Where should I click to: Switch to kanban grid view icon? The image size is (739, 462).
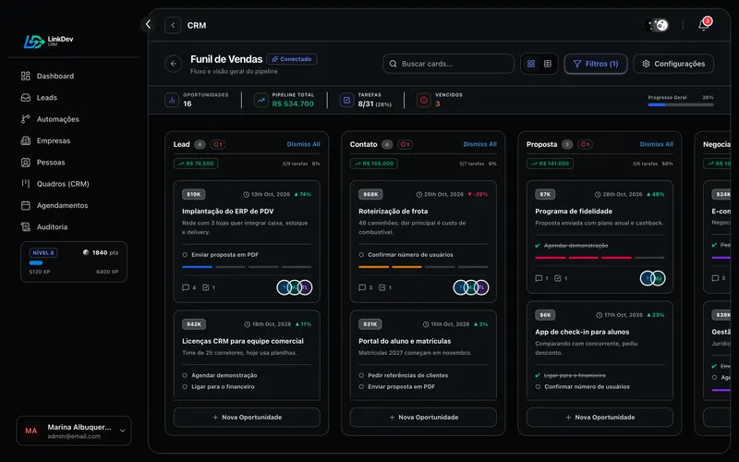(531, 64)
